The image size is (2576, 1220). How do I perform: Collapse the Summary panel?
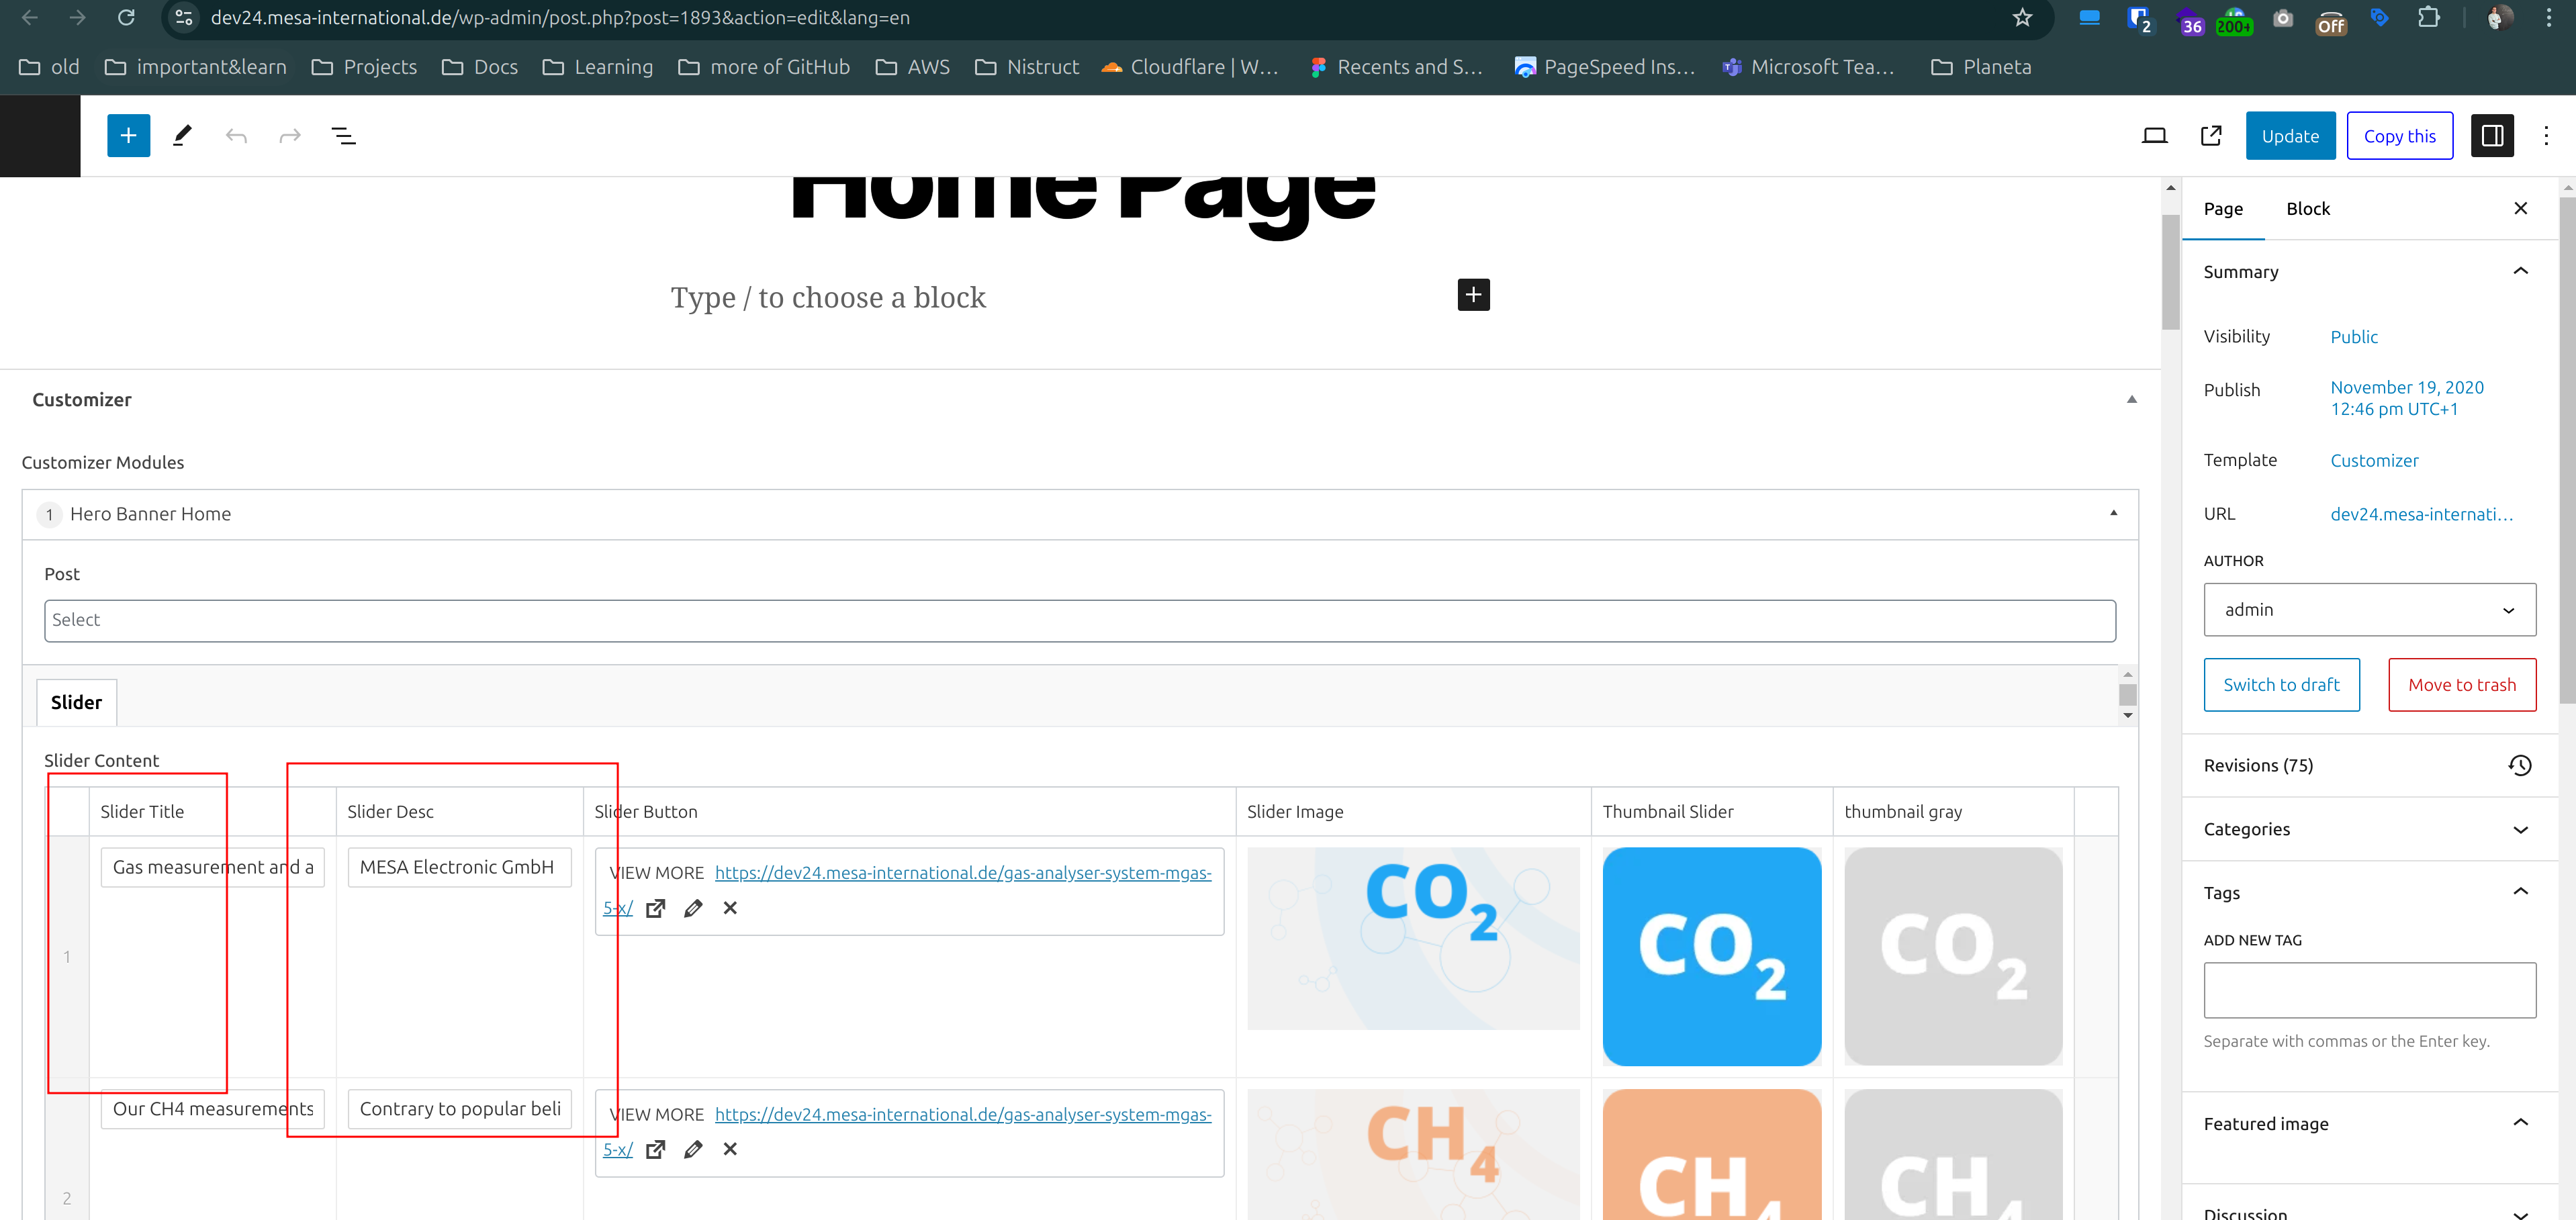pyautogui.click(x=2520, y=272)
